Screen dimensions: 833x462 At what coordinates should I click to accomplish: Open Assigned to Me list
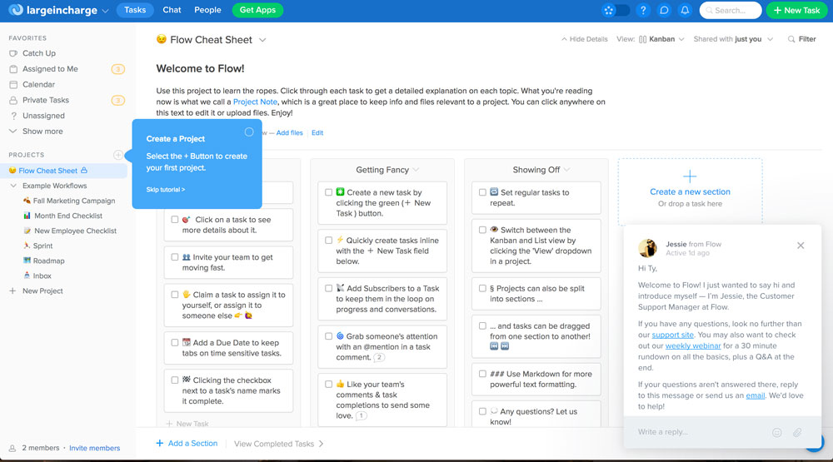50,69
